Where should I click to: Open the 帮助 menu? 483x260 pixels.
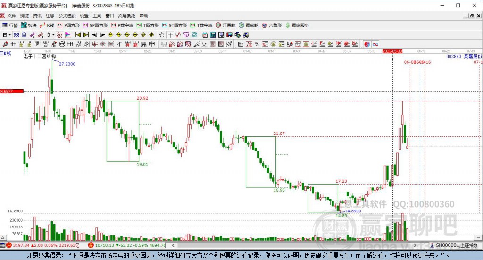(143, 16)
